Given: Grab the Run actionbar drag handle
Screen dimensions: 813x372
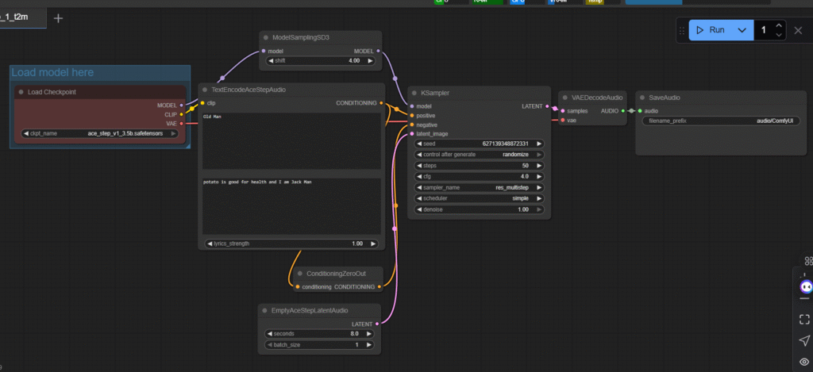Looking at the screenshot, I should [682, 31].
